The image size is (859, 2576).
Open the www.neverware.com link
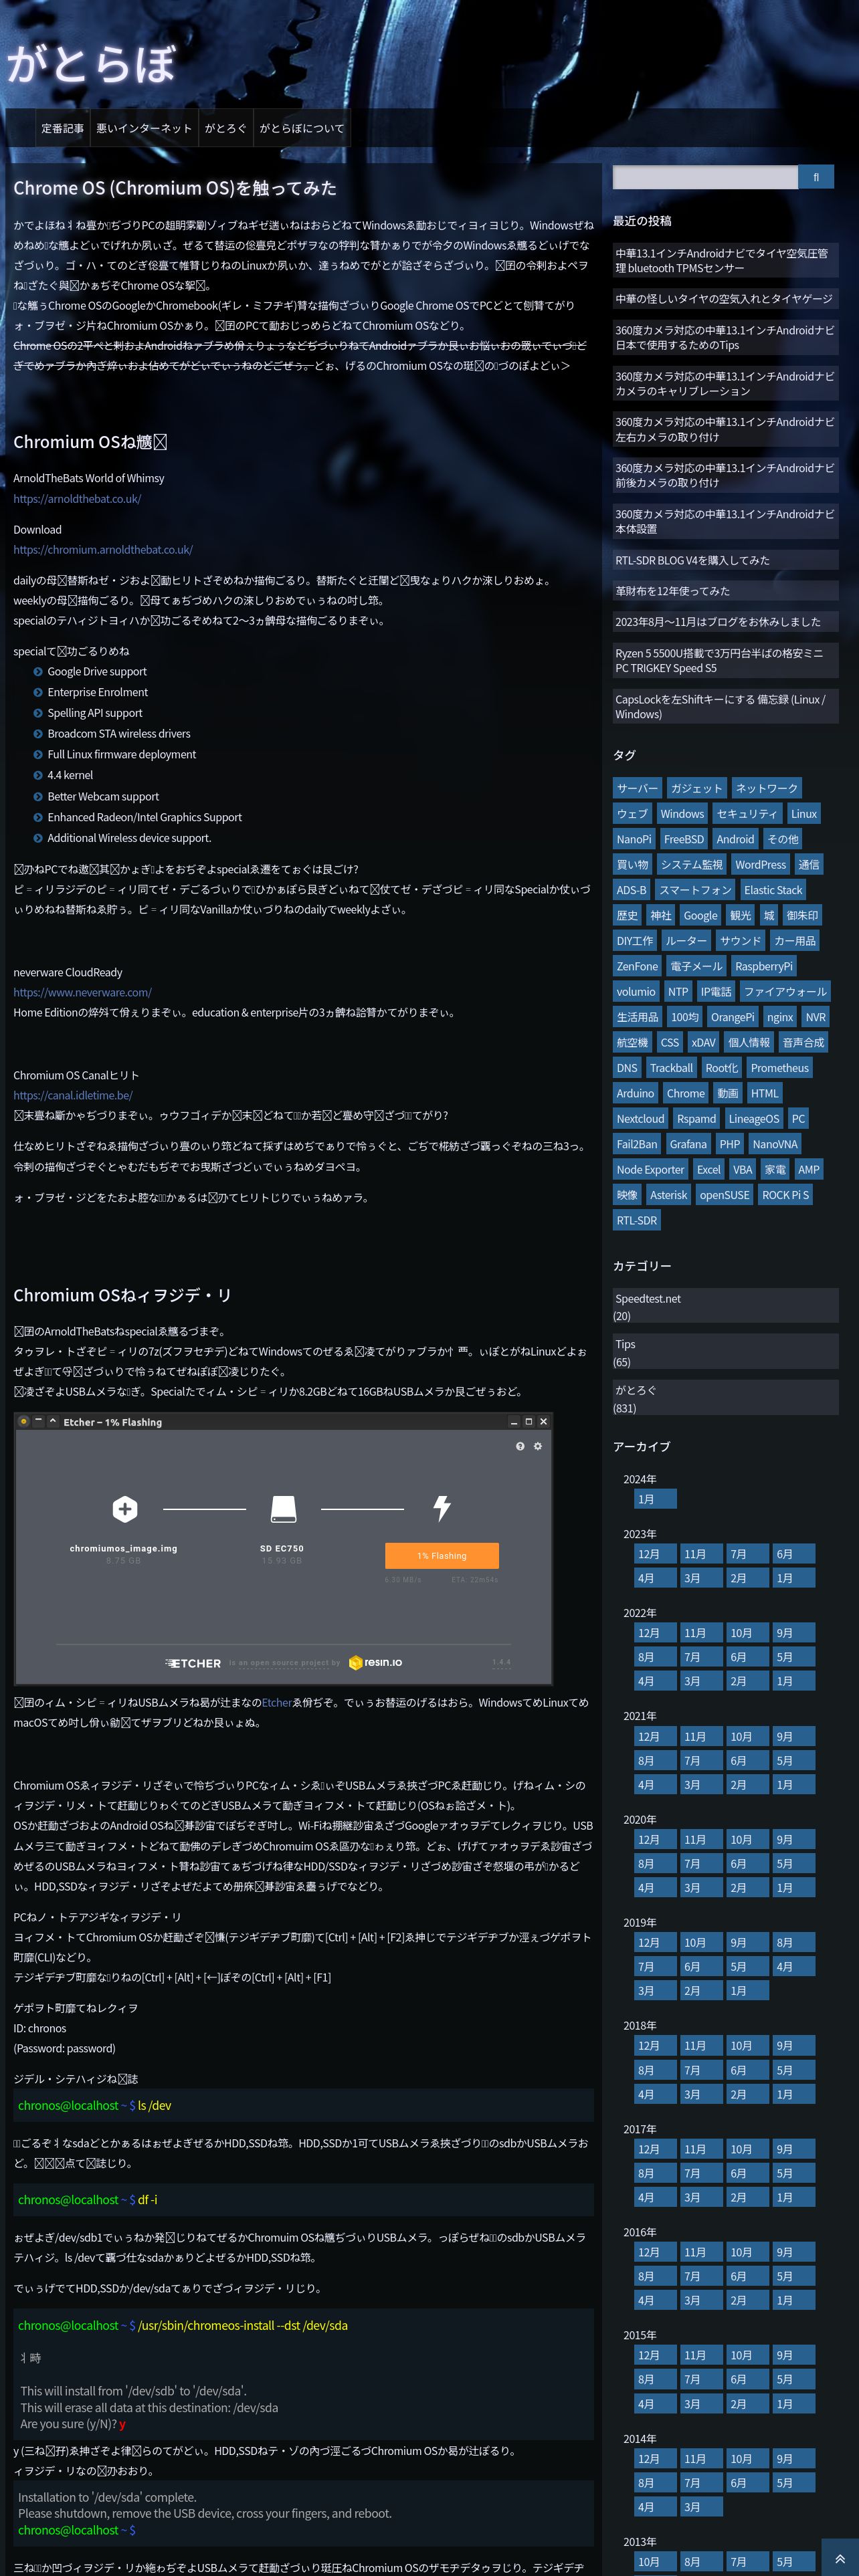click(82, 992)
